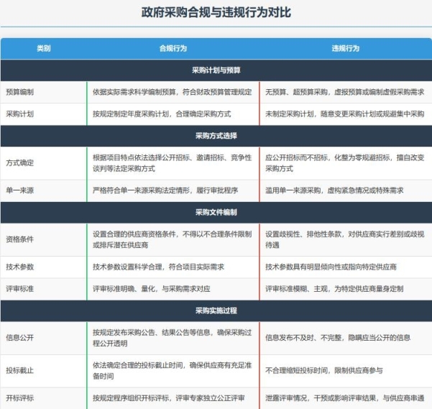Click the 采购方式选择 section header row
Viewport: 432px width, 409px height.
(216, 135)
